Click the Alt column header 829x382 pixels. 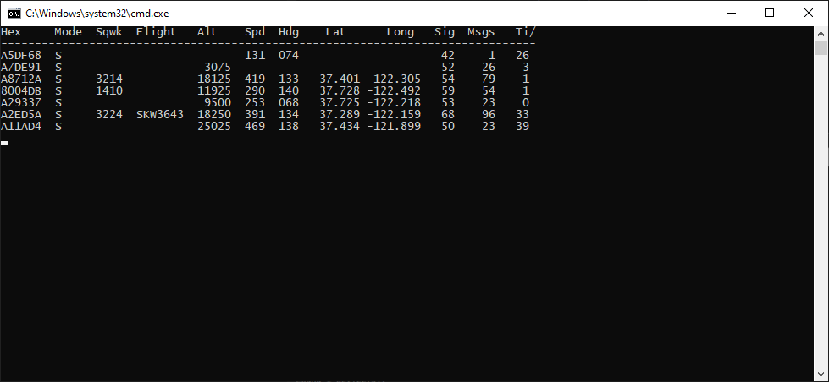click(207, 32)
